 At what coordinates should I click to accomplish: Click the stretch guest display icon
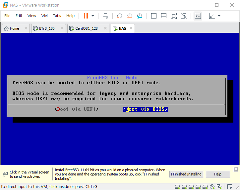pyautogui.click(x=212, y=16)
